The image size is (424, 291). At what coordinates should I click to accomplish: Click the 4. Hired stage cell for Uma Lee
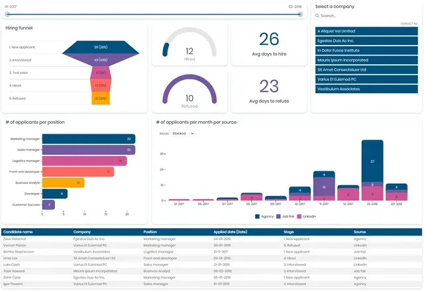tap(290, 259)
